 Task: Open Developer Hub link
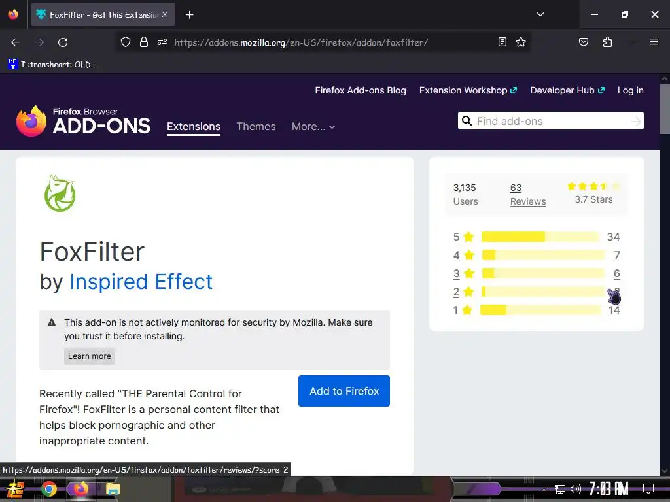tap(567, 90)
